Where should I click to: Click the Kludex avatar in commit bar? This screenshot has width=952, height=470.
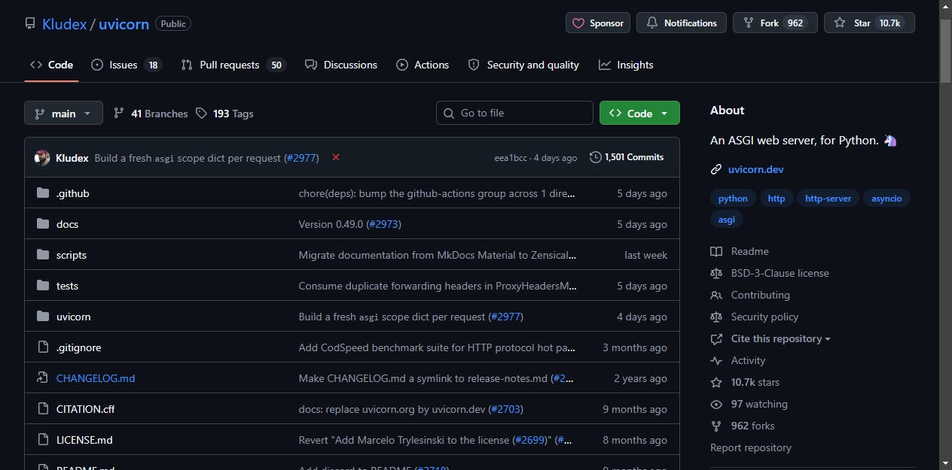pos(42,158)
